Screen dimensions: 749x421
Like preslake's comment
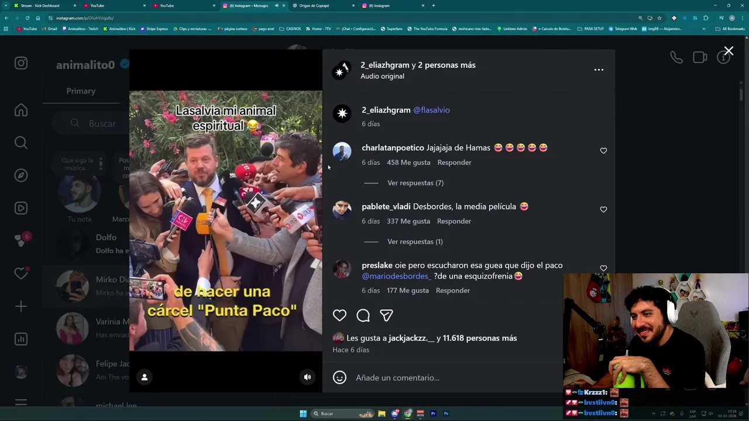point(603,268)
